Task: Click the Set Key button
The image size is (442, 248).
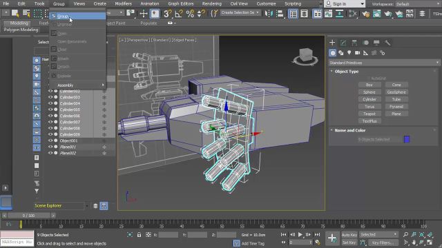Action: pos(349,242)
